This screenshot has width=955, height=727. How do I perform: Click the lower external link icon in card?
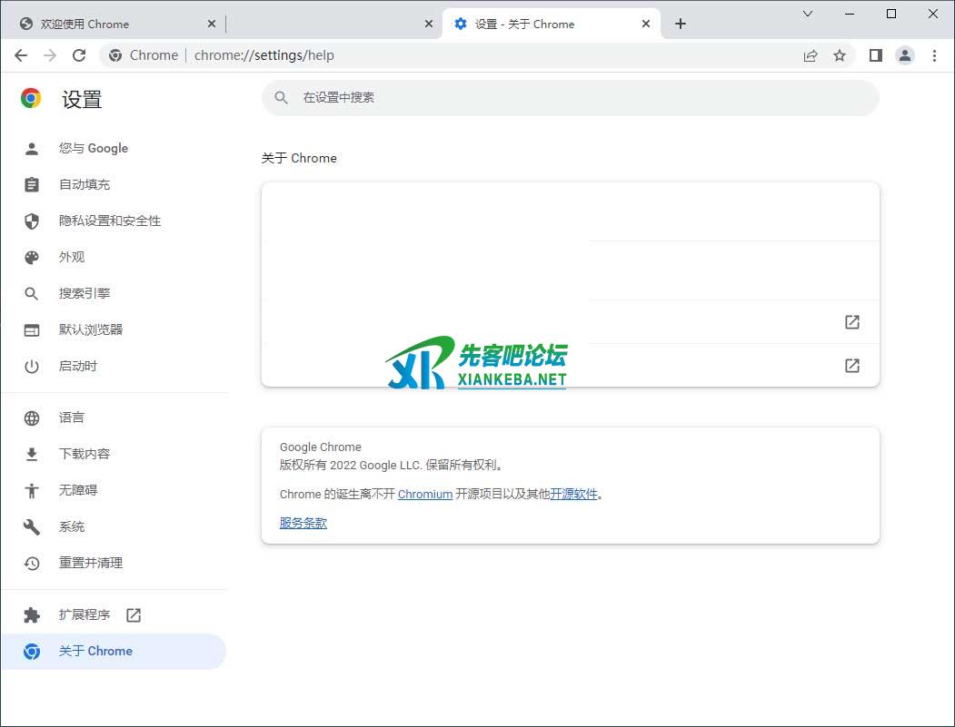pos(851,366)
